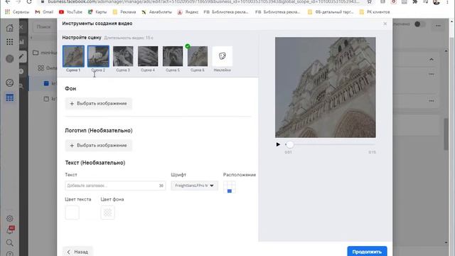
Task: Play the video preview
Action: [278, 144]
